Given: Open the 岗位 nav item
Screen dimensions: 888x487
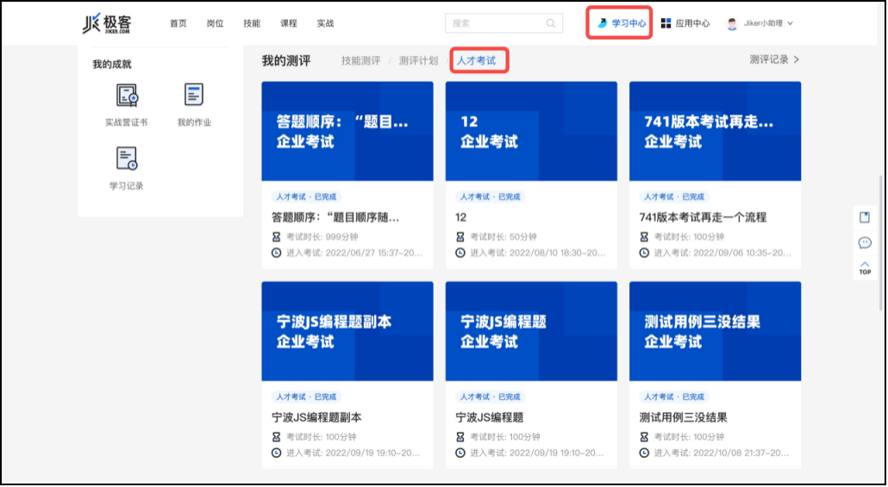Looking at the screenshot, I should click(x=215, y=23).
